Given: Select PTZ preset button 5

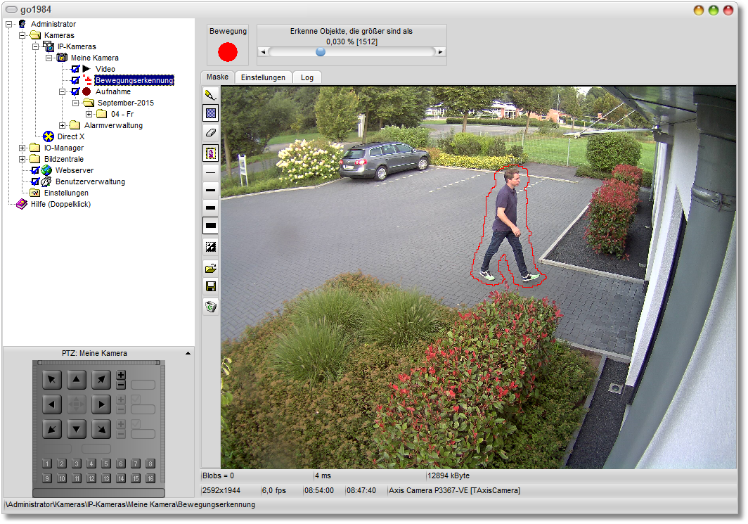Looking at the screenshot, I should (x=106, y=464).
